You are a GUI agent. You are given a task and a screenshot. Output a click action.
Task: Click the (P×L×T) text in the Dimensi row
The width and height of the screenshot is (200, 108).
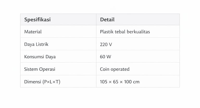52,82
